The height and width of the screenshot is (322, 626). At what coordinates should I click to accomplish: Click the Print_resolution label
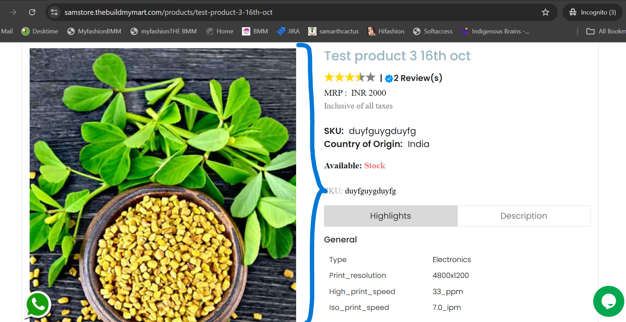point(357,276)
